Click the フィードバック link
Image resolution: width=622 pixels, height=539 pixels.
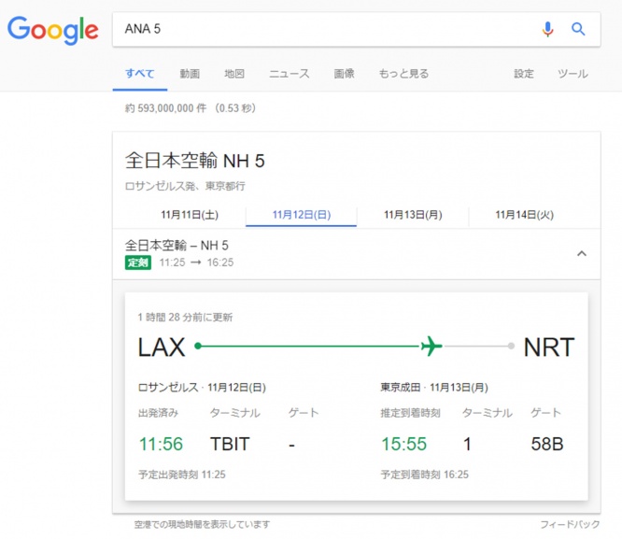pyautogui.click(x=570, y=524)
